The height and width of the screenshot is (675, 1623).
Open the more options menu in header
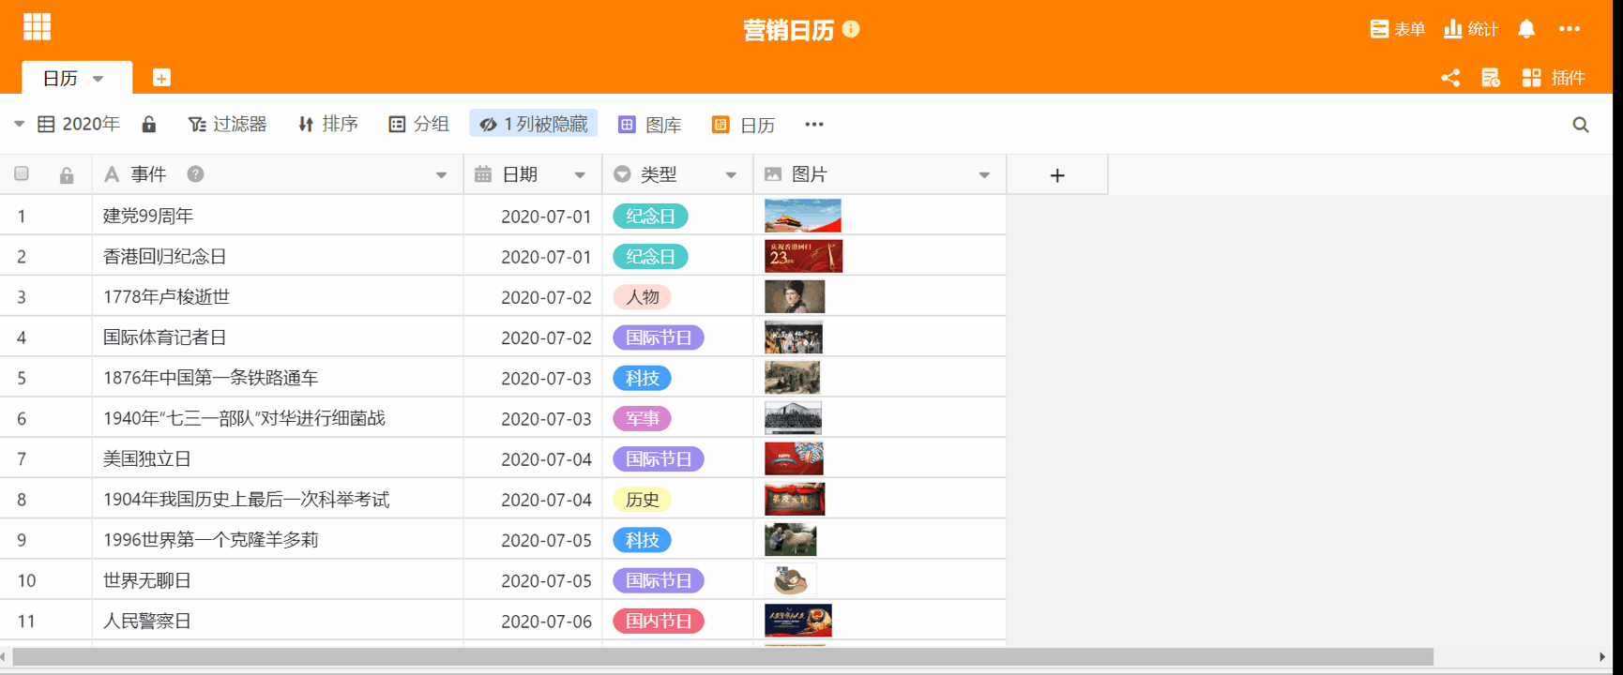[x=1570, y=29]
